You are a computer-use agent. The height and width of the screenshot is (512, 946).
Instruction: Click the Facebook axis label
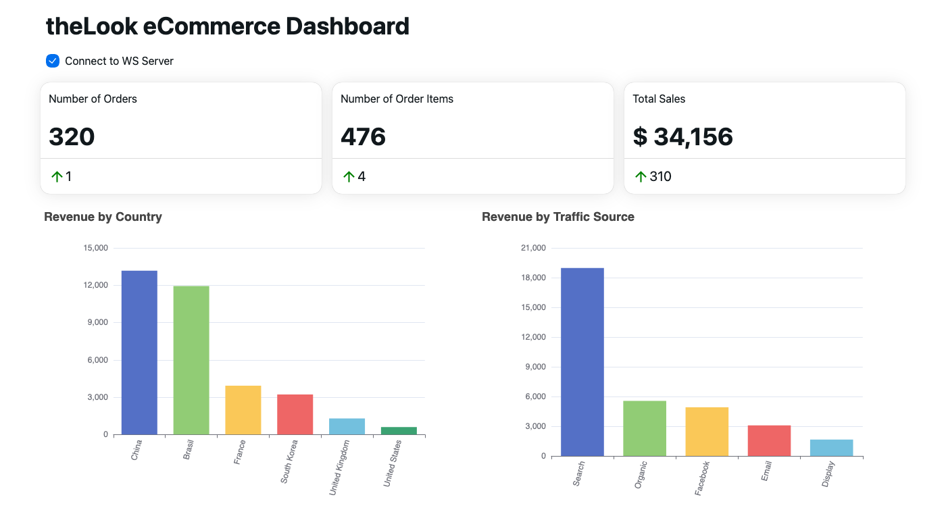tap(701, 479)
